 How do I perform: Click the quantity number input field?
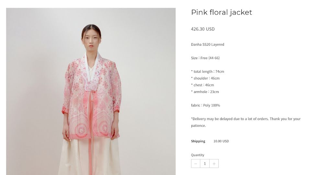[205, 164]
